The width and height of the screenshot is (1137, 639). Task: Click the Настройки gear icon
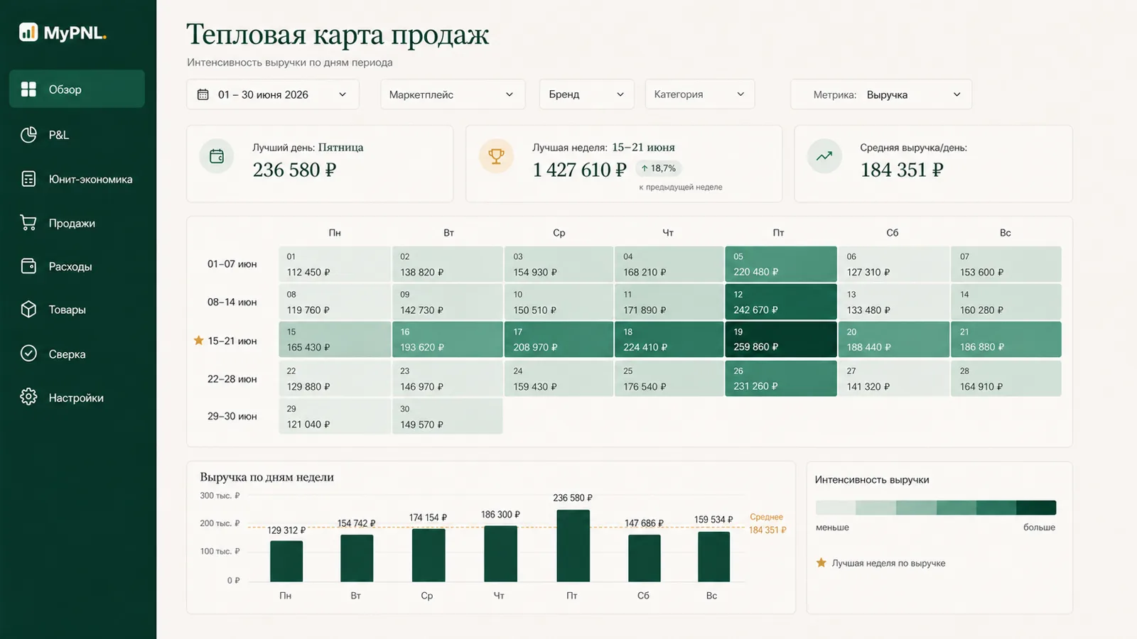tap(28, 397)
